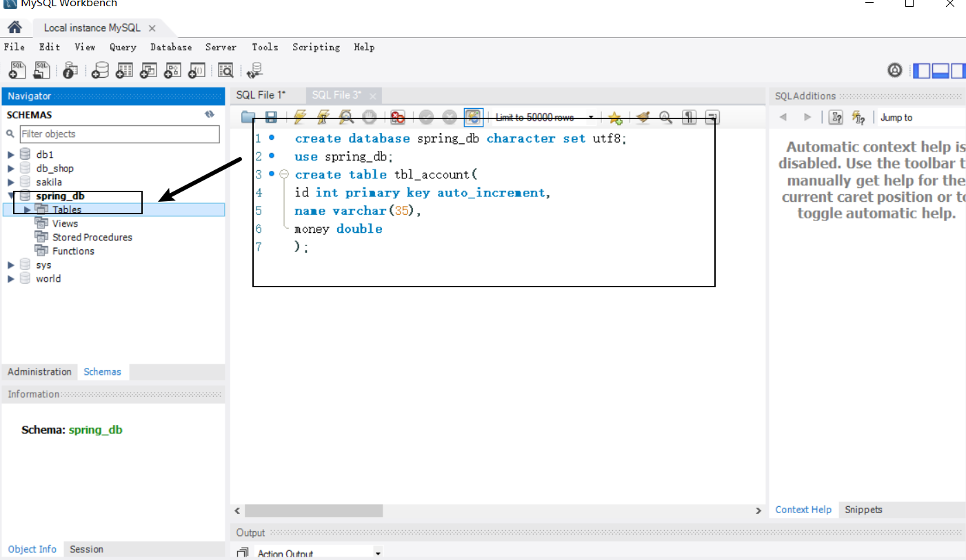The width and height of the screenshot is (966, 560).
Task: Go to the Workbench home tab icon
Action: pyautogui.click(x=14, y=28)
